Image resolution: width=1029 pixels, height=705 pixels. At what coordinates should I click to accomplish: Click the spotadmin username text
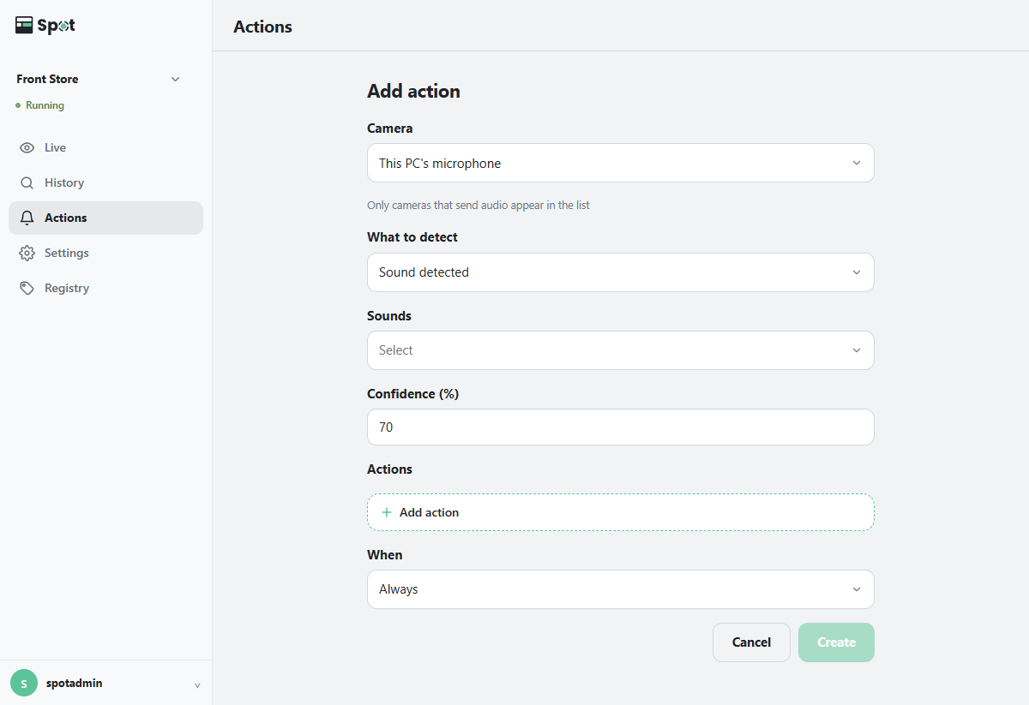(x=75, y=684)
